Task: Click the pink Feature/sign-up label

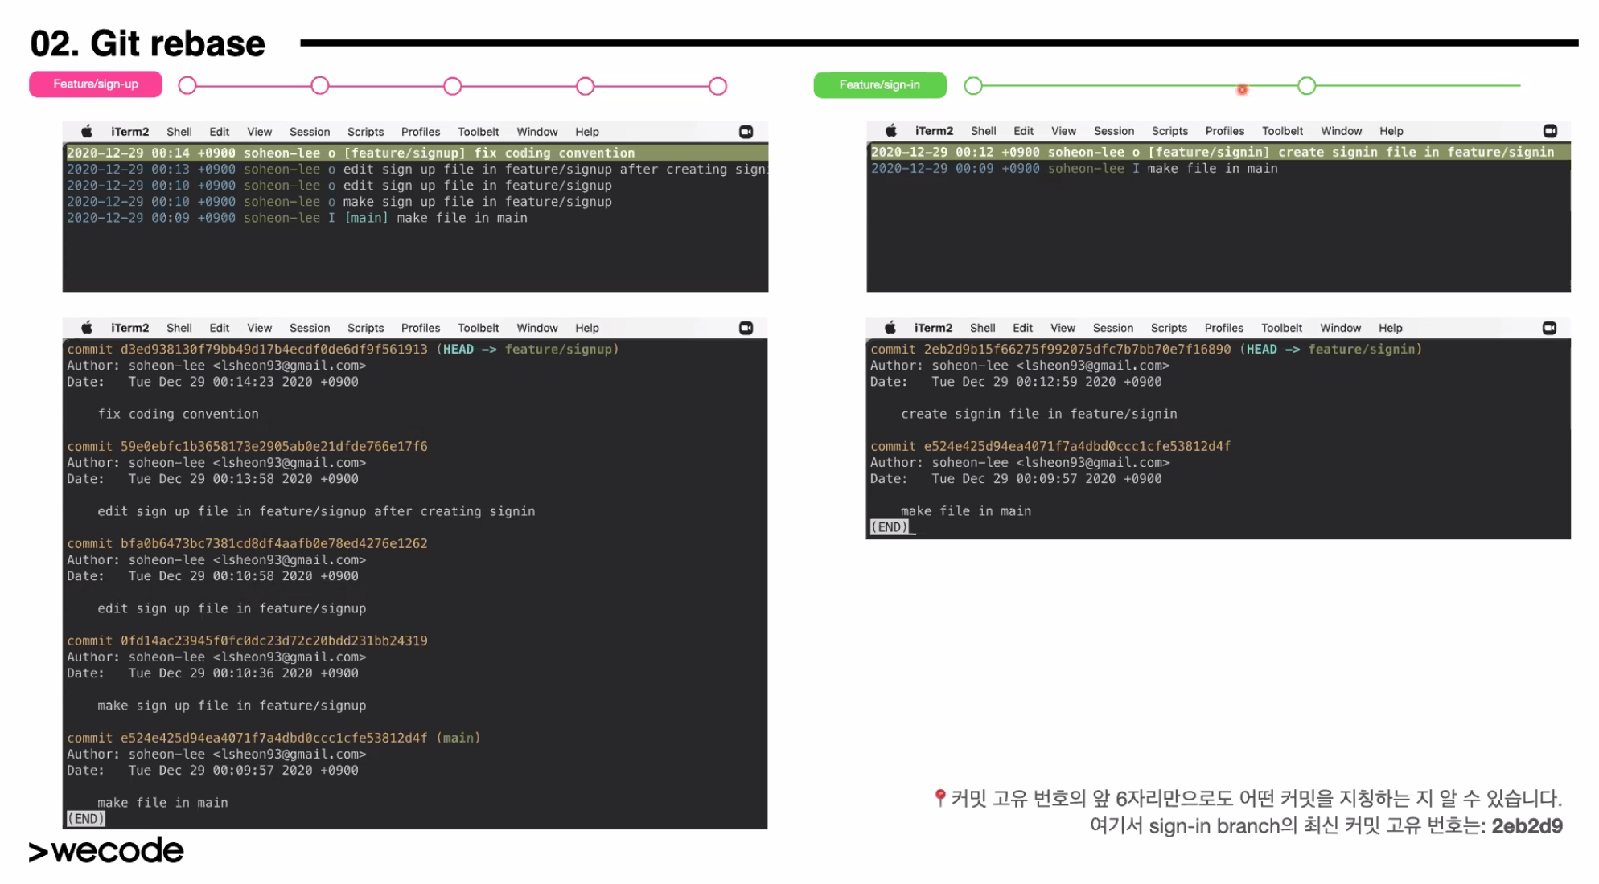Action: (x=96, y=84)
